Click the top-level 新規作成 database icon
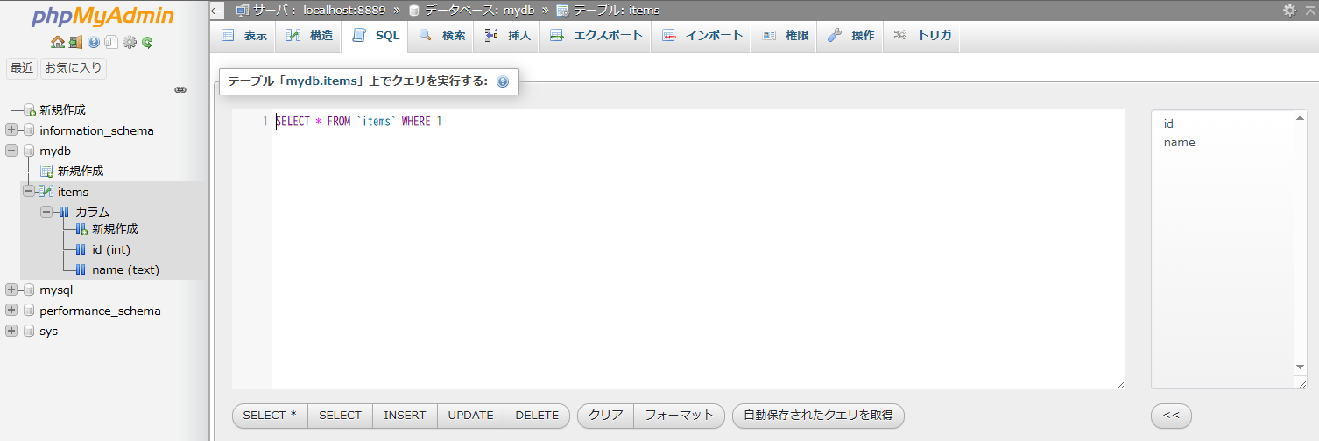Viewport: 1319px width, 441px height. [x=30, y=110]
